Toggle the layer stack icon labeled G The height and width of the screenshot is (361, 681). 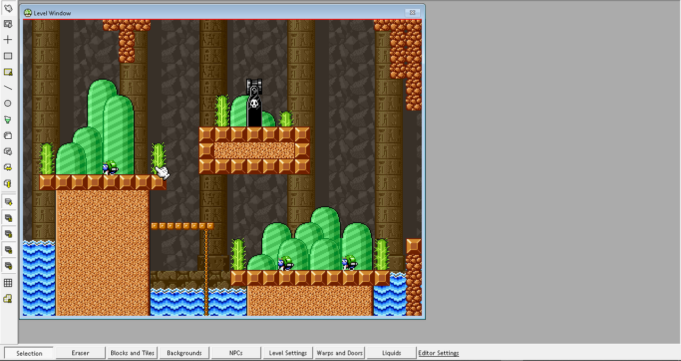pyautogui.click(x=8, y=250)
